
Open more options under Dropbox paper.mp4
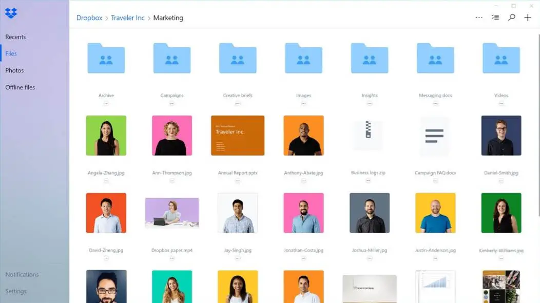(172, 258)
